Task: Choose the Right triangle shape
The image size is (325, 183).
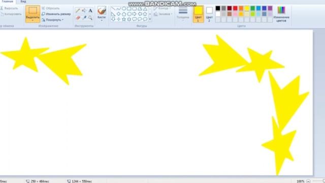Action: click(x=113, y=14)
